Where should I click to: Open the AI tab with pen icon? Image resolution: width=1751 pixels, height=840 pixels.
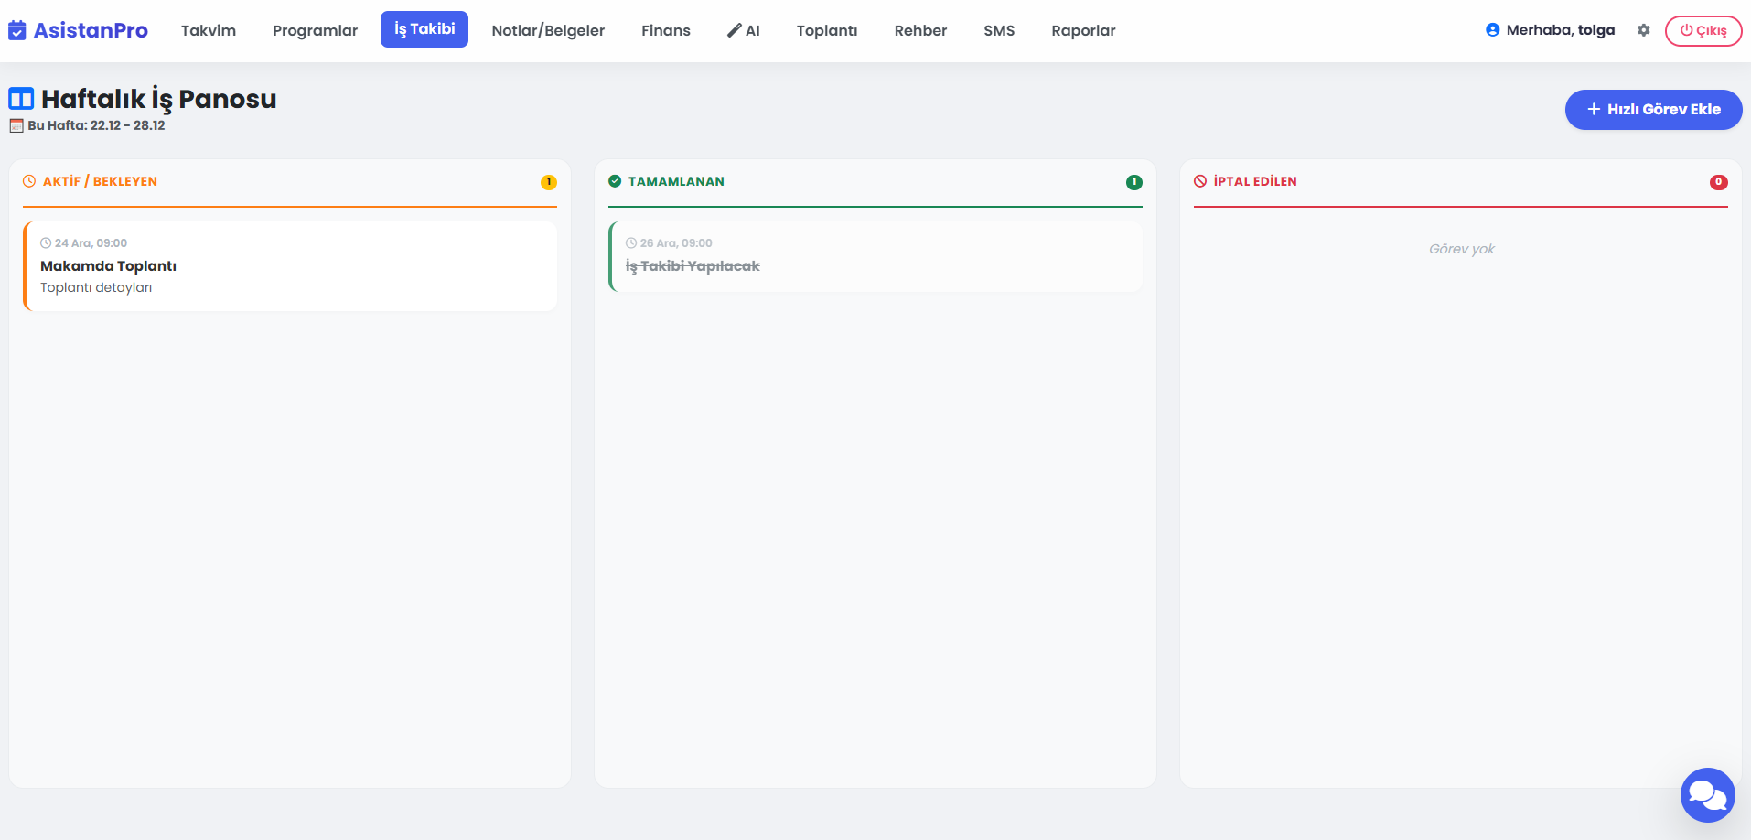[x=744, y=30]
